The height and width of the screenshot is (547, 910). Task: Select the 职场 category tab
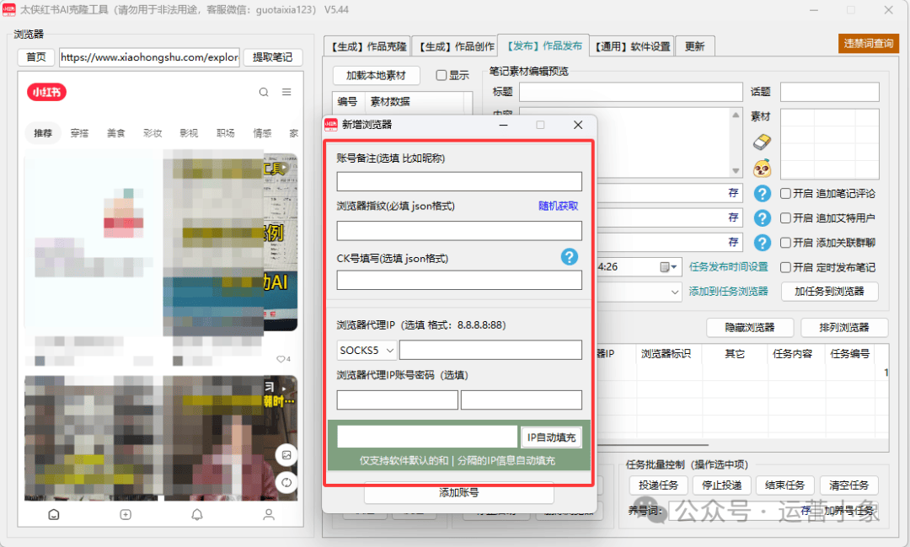pyautogui.click(x=226, y=133)
